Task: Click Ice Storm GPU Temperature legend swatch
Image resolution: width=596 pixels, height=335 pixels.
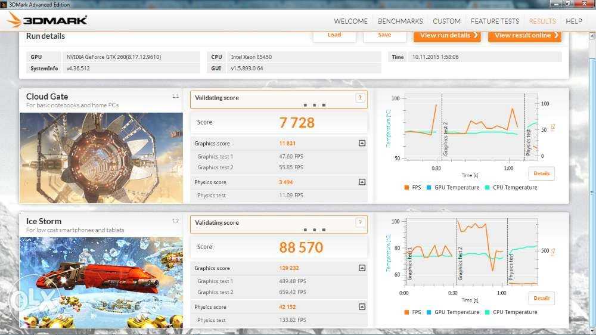Action: pos(429,312)
